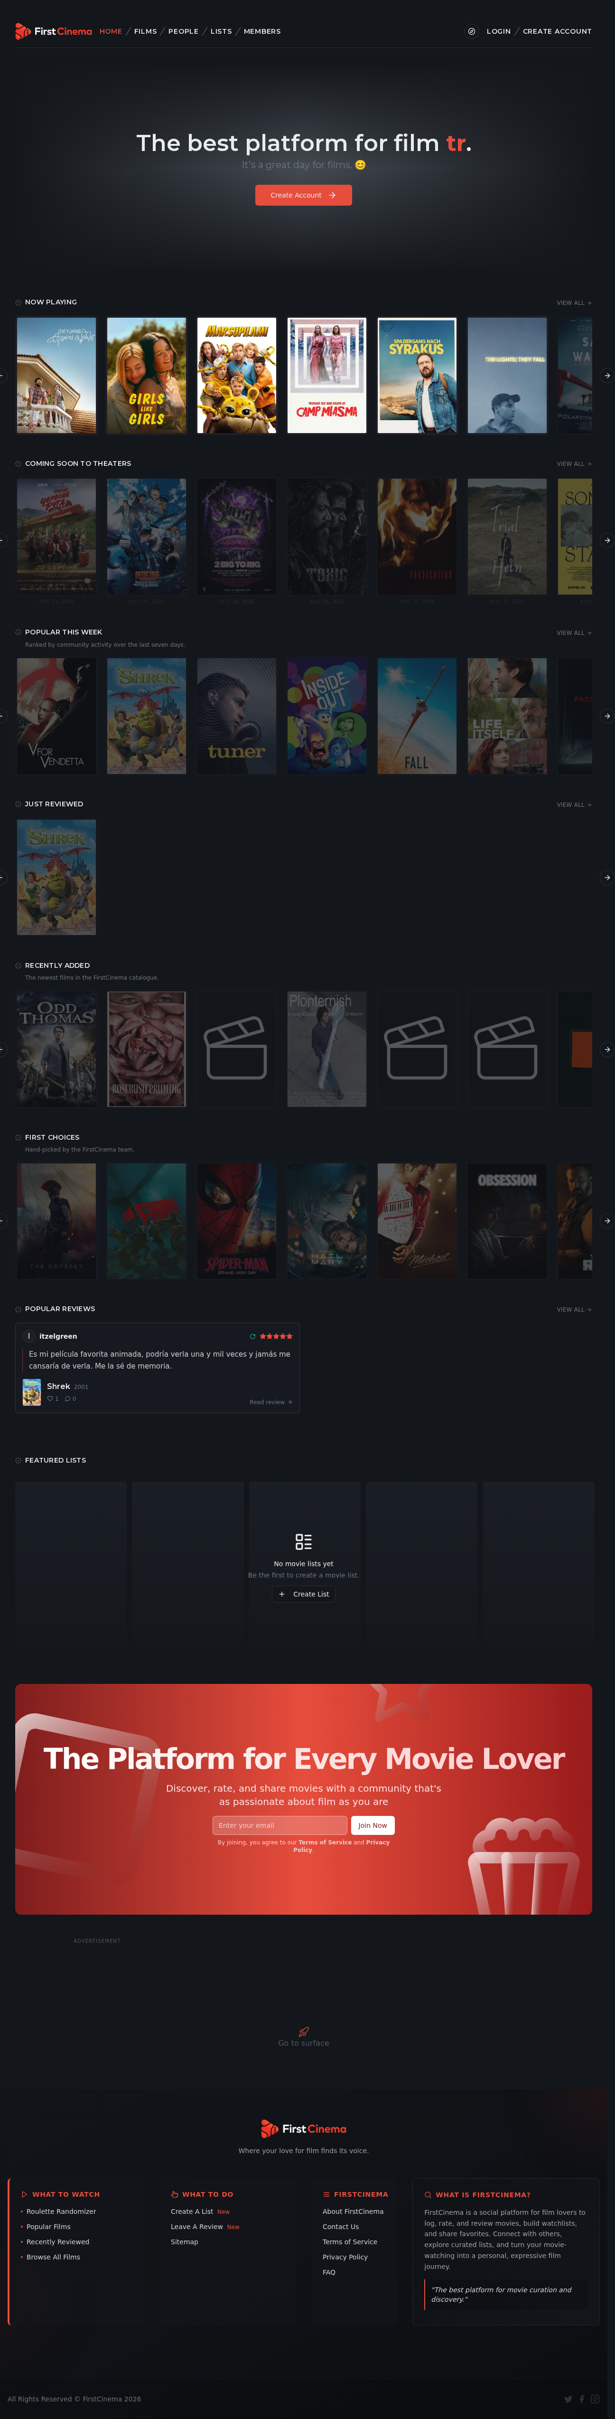Advance Coming Soon carousel with right arrow

[606, 541]
